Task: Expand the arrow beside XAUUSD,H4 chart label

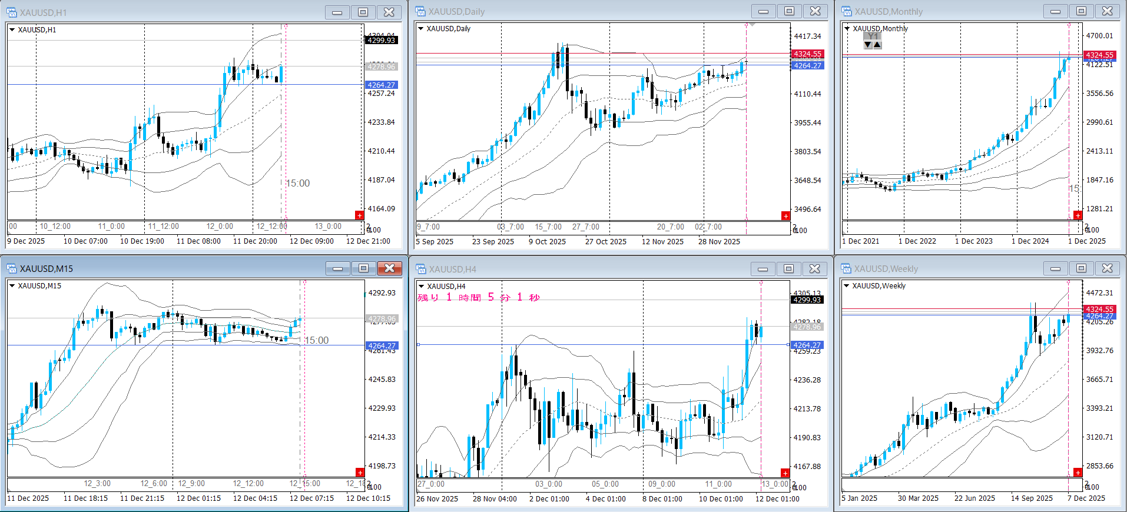Action: [421, 286]
